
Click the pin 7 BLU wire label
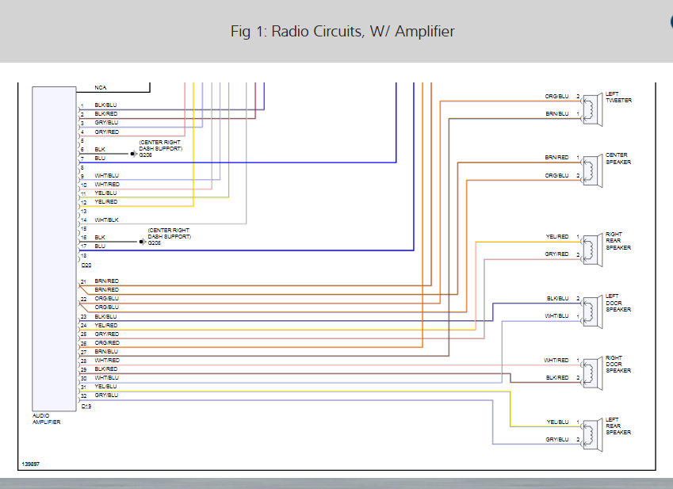[100, 159]
